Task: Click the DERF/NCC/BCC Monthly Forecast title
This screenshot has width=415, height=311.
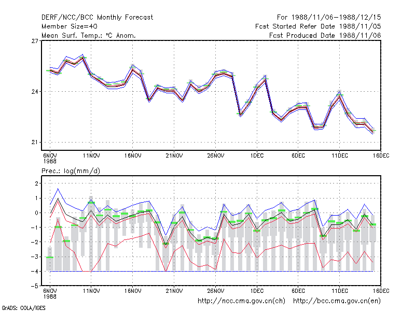Action: [x=97, y=18]
